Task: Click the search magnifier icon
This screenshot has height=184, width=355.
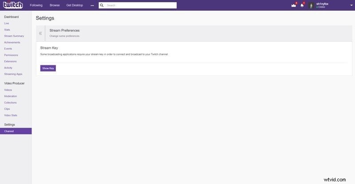Action: [102, 5]
